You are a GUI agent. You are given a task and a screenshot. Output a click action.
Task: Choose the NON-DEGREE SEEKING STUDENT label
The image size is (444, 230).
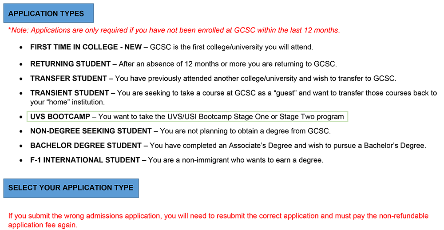tap(91, 131)
